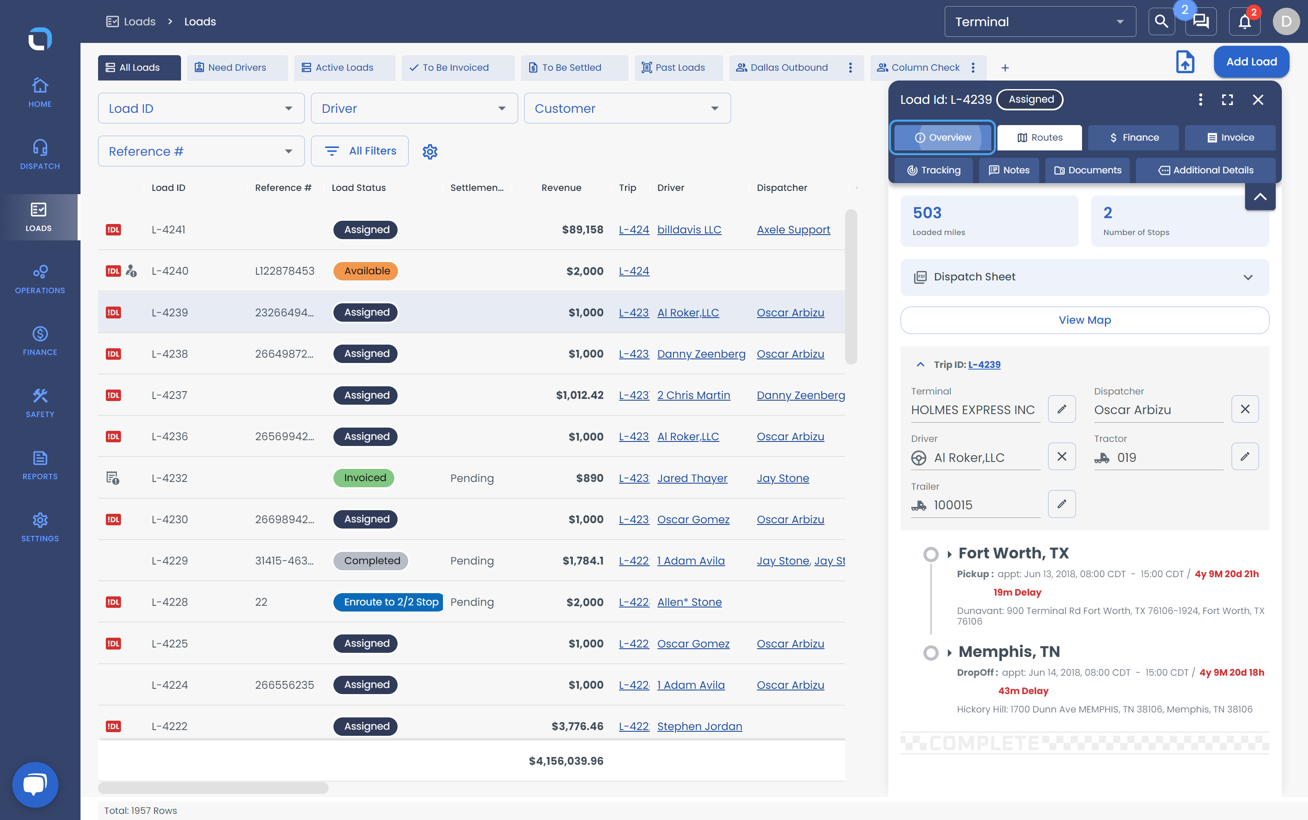
Task: Expand the Fort Worth, TX stop
Action: [949, 554]
